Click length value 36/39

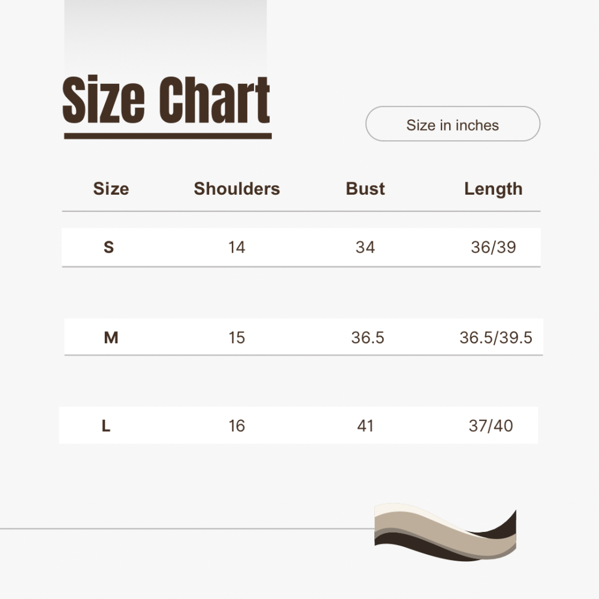point(494,247)
